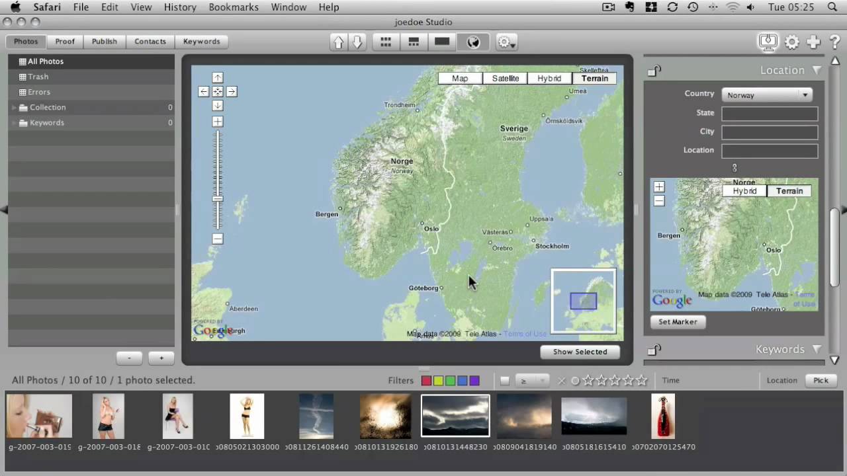The image size is (847, 476).
Task: Click the download arrow toolbar icon
Action: 357,42
